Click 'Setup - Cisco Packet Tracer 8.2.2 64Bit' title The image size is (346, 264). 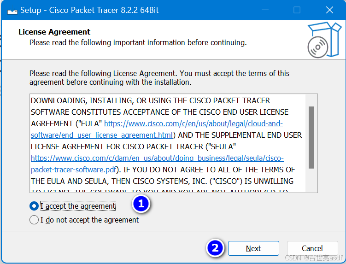89,10
